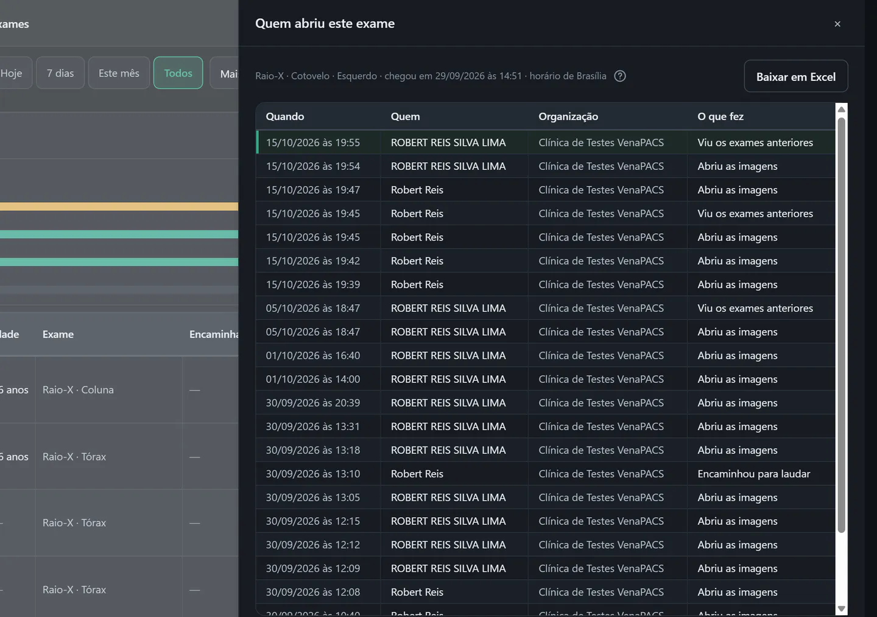
Task: Select the Todos filter tab
Action: 178,73
